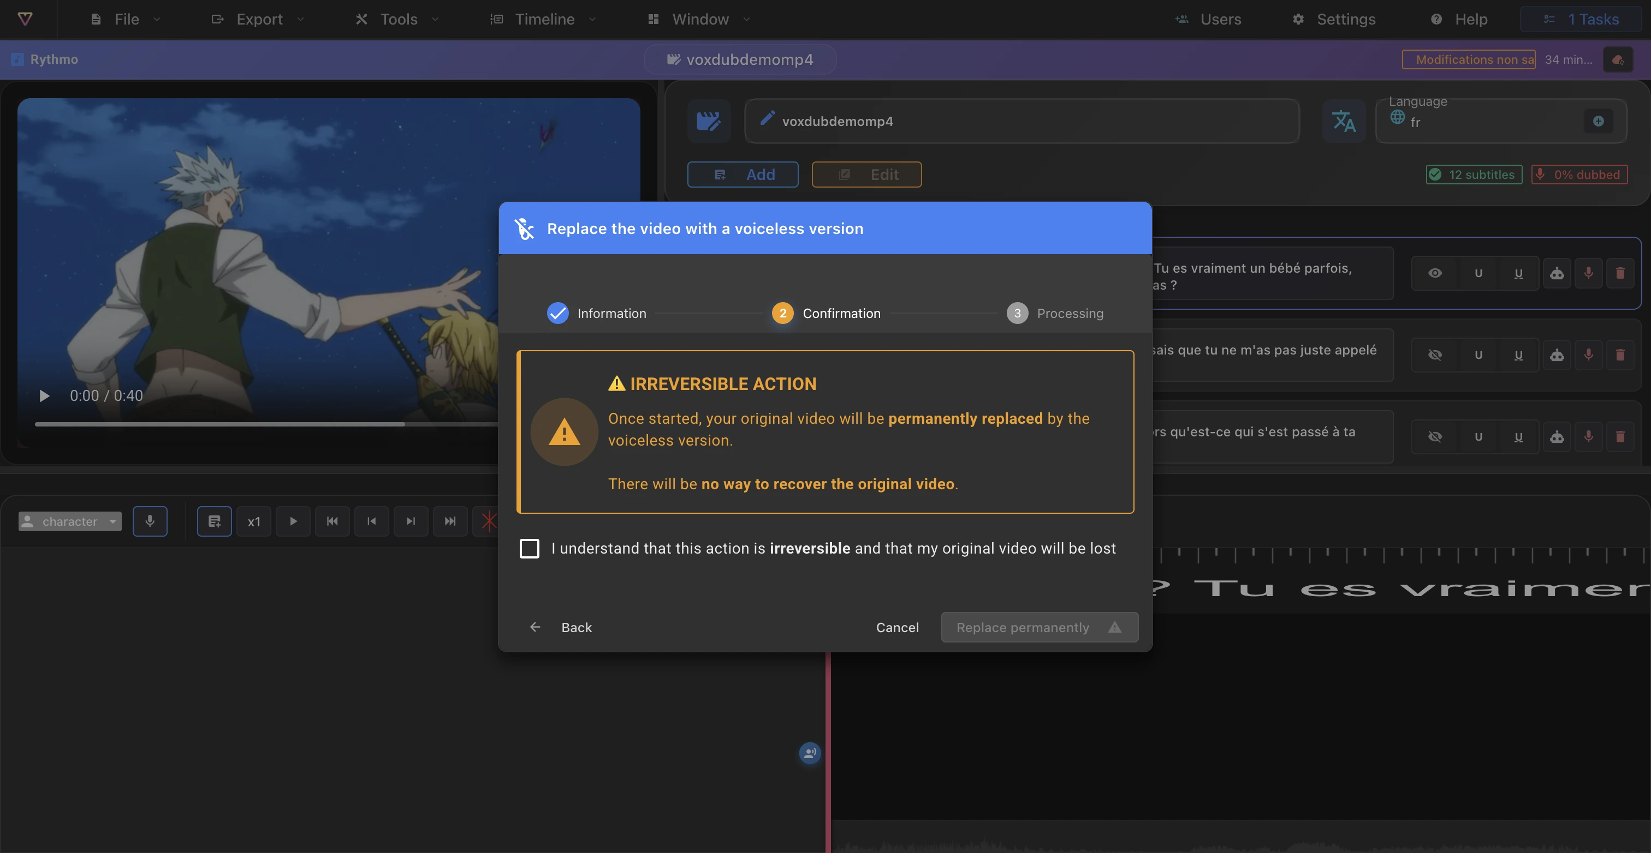
Task: Record voice for 'qu'est-ce qui s'est passé' subtitle
Action: [1588, 437]
